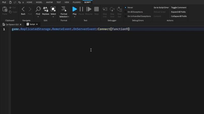
Task: Switch to the PLUGINS ribbon tab
Action: click(x=76, y=2)
